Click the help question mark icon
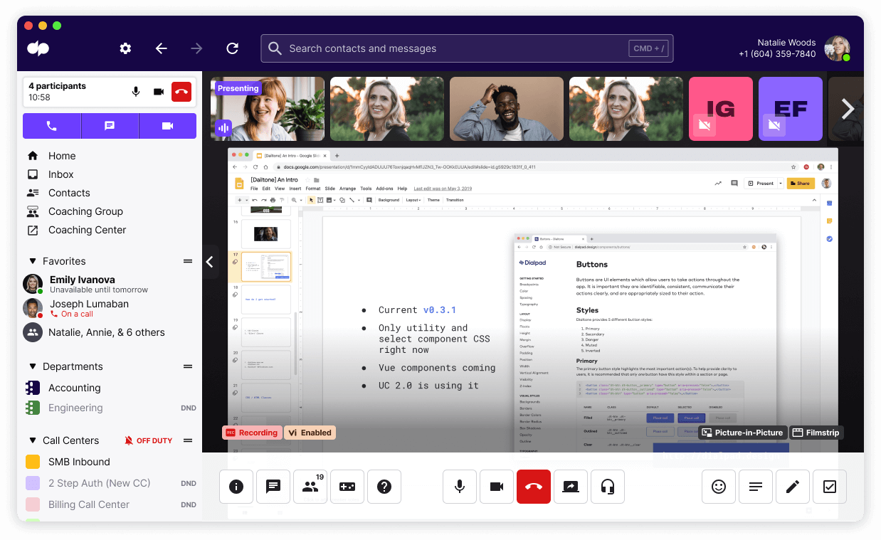881x540 pixels. pyautogui.click(x=384, y=487)
